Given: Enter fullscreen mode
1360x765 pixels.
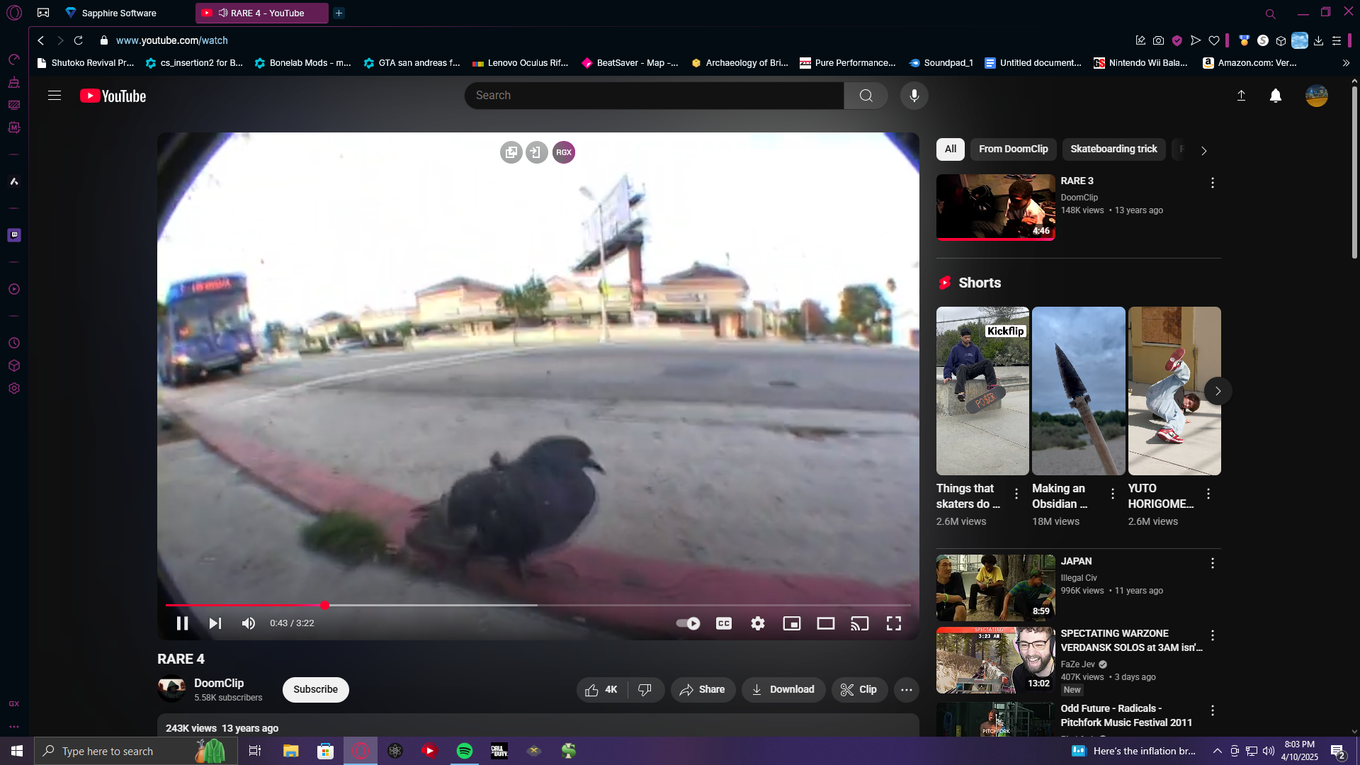Looking at the screenshot, I should (x=893, y=623).
